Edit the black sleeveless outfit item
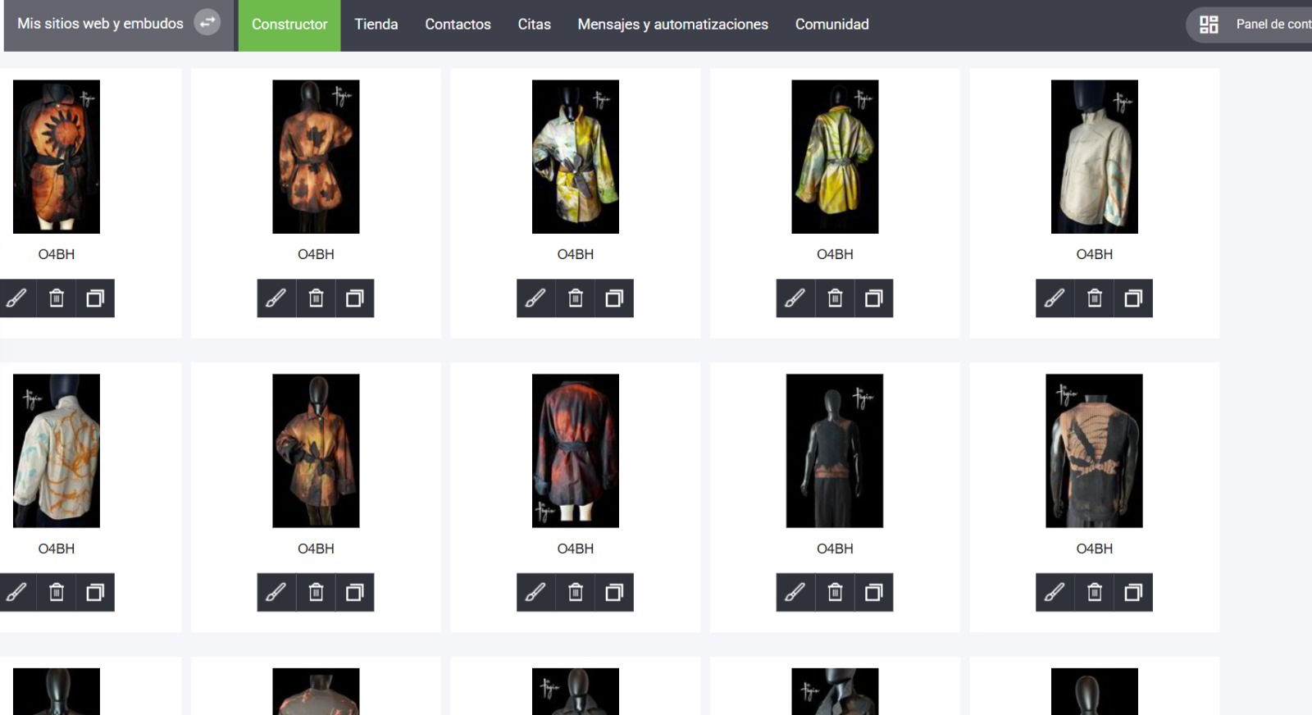1312x715 pixels. [795, 592]
